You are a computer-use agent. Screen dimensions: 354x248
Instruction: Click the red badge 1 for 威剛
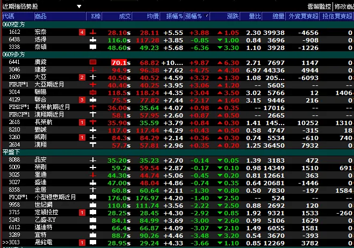82,137
